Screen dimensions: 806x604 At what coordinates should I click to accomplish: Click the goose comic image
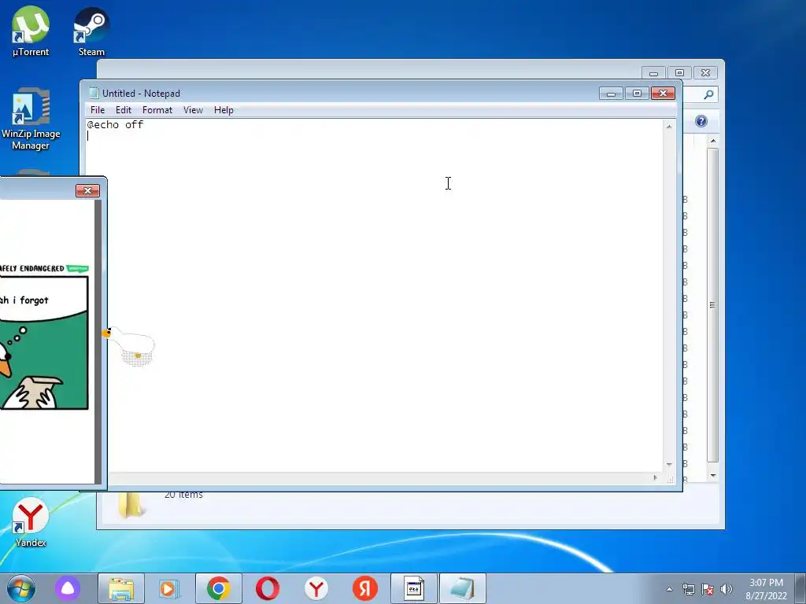pos(44,337)
